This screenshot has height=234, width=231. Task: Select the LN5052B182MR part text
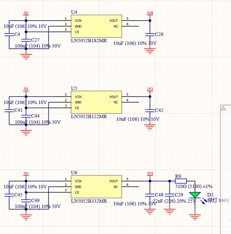[89, 41]
